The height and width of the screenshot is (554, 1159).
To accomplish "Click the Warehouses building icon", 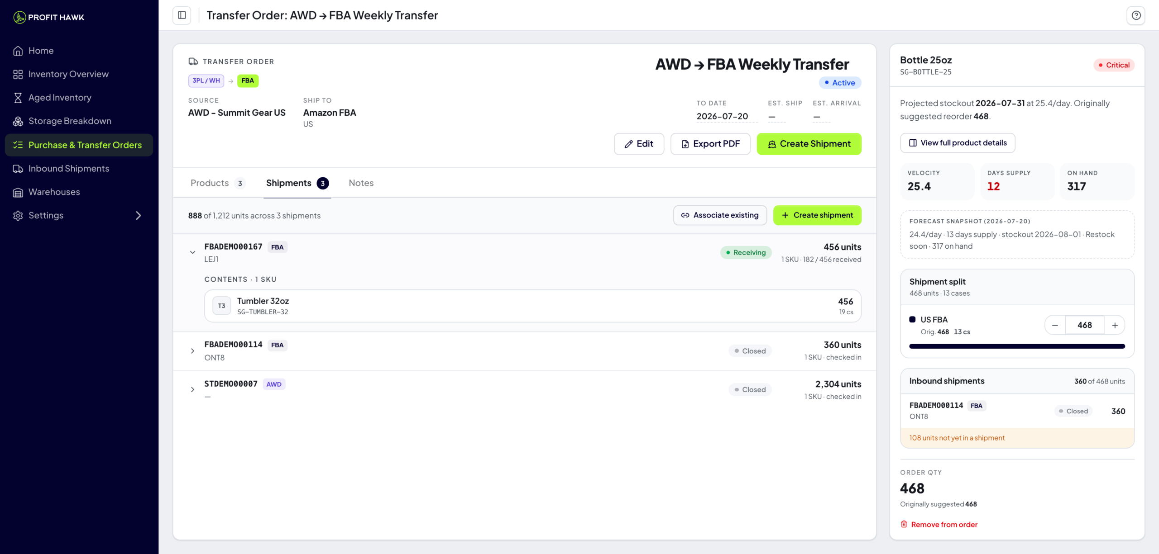I will pyautogui.click(x=18, y=192).
